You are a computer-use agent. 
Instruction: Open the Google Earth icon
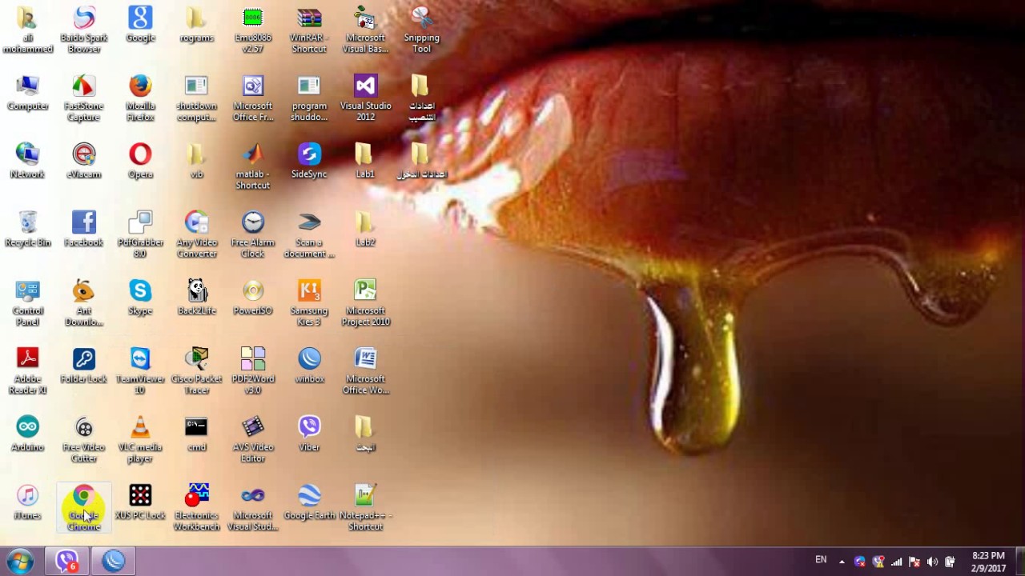[x=309, y=502]
